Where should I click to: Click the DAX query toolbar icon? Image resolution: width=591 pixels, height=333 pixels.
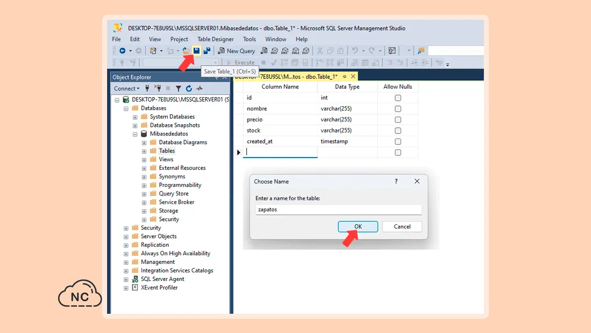306,51
